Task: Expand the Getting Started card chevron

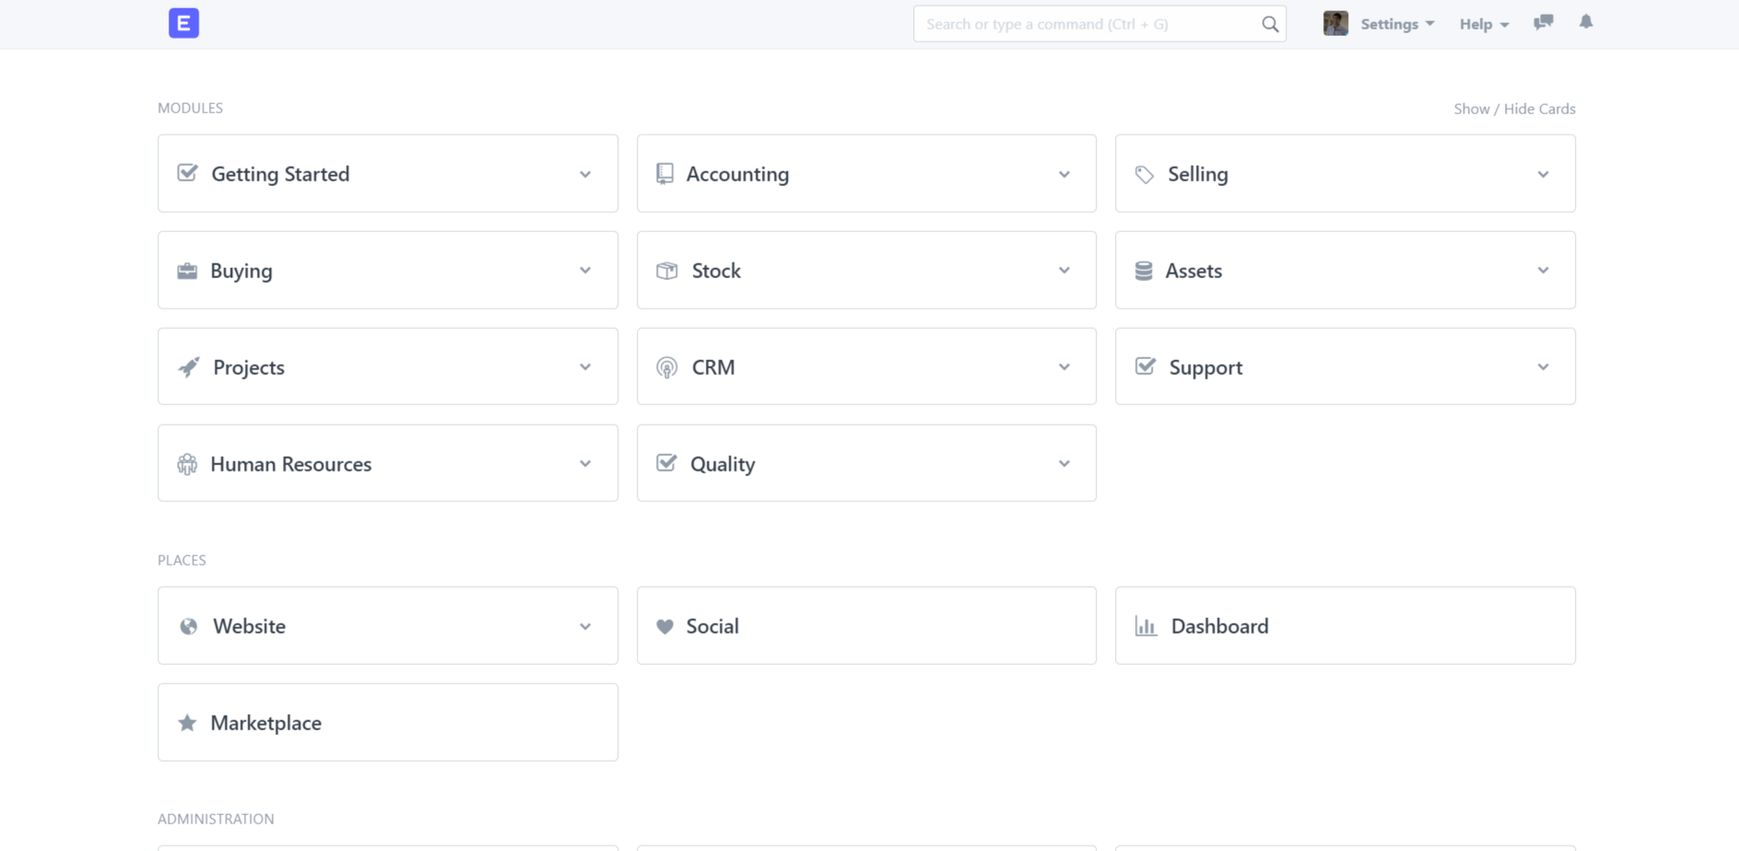Action: click(x=585, y=174)
